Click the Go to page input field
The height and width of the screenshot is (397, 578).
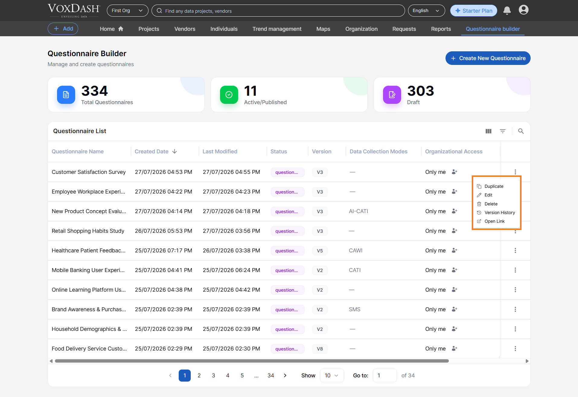click(x=385, y=375)
